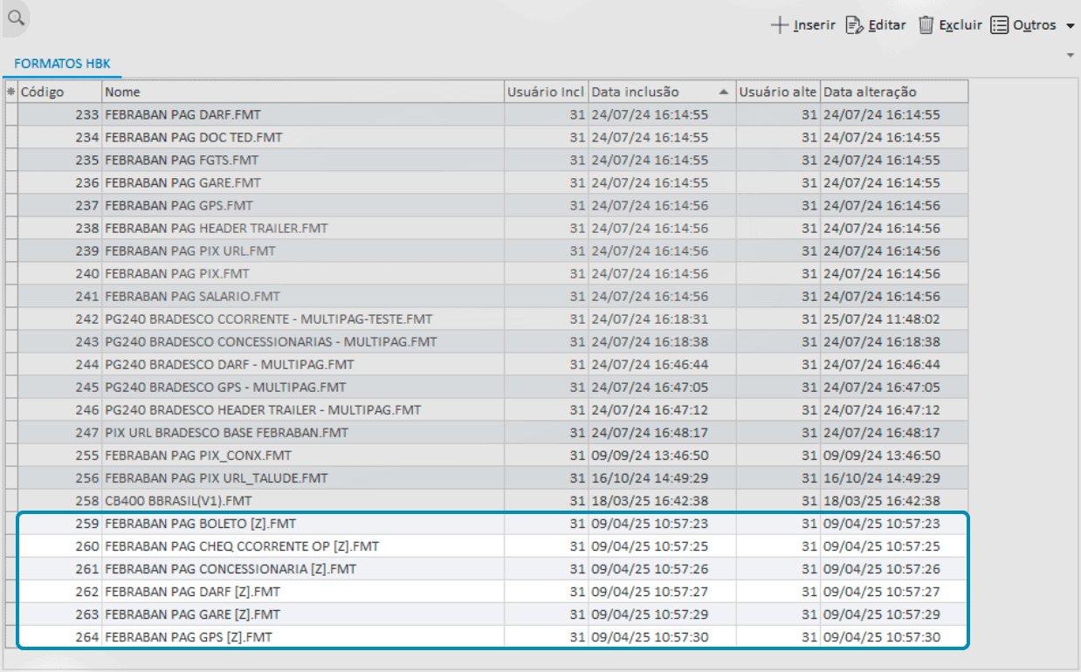Click code cell 264
1081x672 pixels.
coord(59,637)
